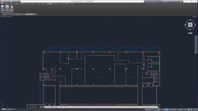The height and width of the screenshot is (111, 198).
Task: Add a new drawing tab with plus button
Action: coord(37,14)
